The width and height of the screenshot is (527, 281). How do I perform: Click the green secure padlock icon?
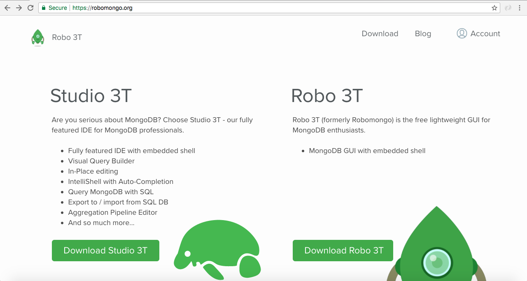(x=44, y=8)
